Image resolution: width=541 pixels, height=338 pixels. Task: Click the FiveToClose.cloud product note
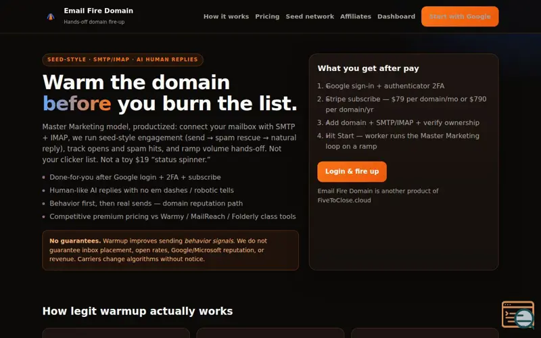378,195
